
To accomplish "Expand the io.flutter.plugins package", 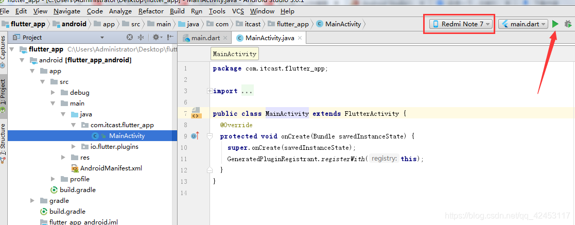I will 74,147.
